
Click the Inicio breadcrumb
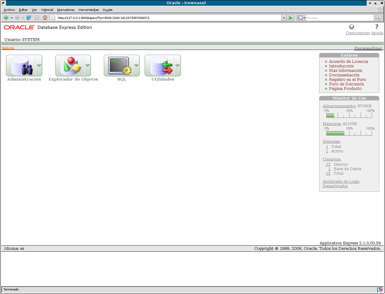coord(8,48)
